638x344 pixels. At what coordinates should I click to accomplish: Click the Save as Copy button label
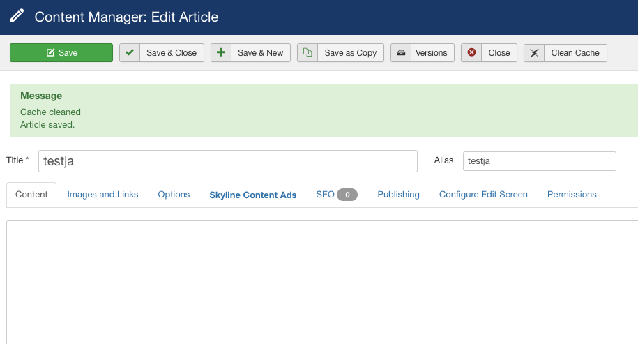[350, 53]
